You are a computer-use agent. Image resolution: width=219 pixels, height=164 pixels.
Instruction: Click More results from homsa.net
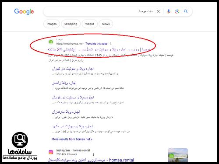[72, 139]
